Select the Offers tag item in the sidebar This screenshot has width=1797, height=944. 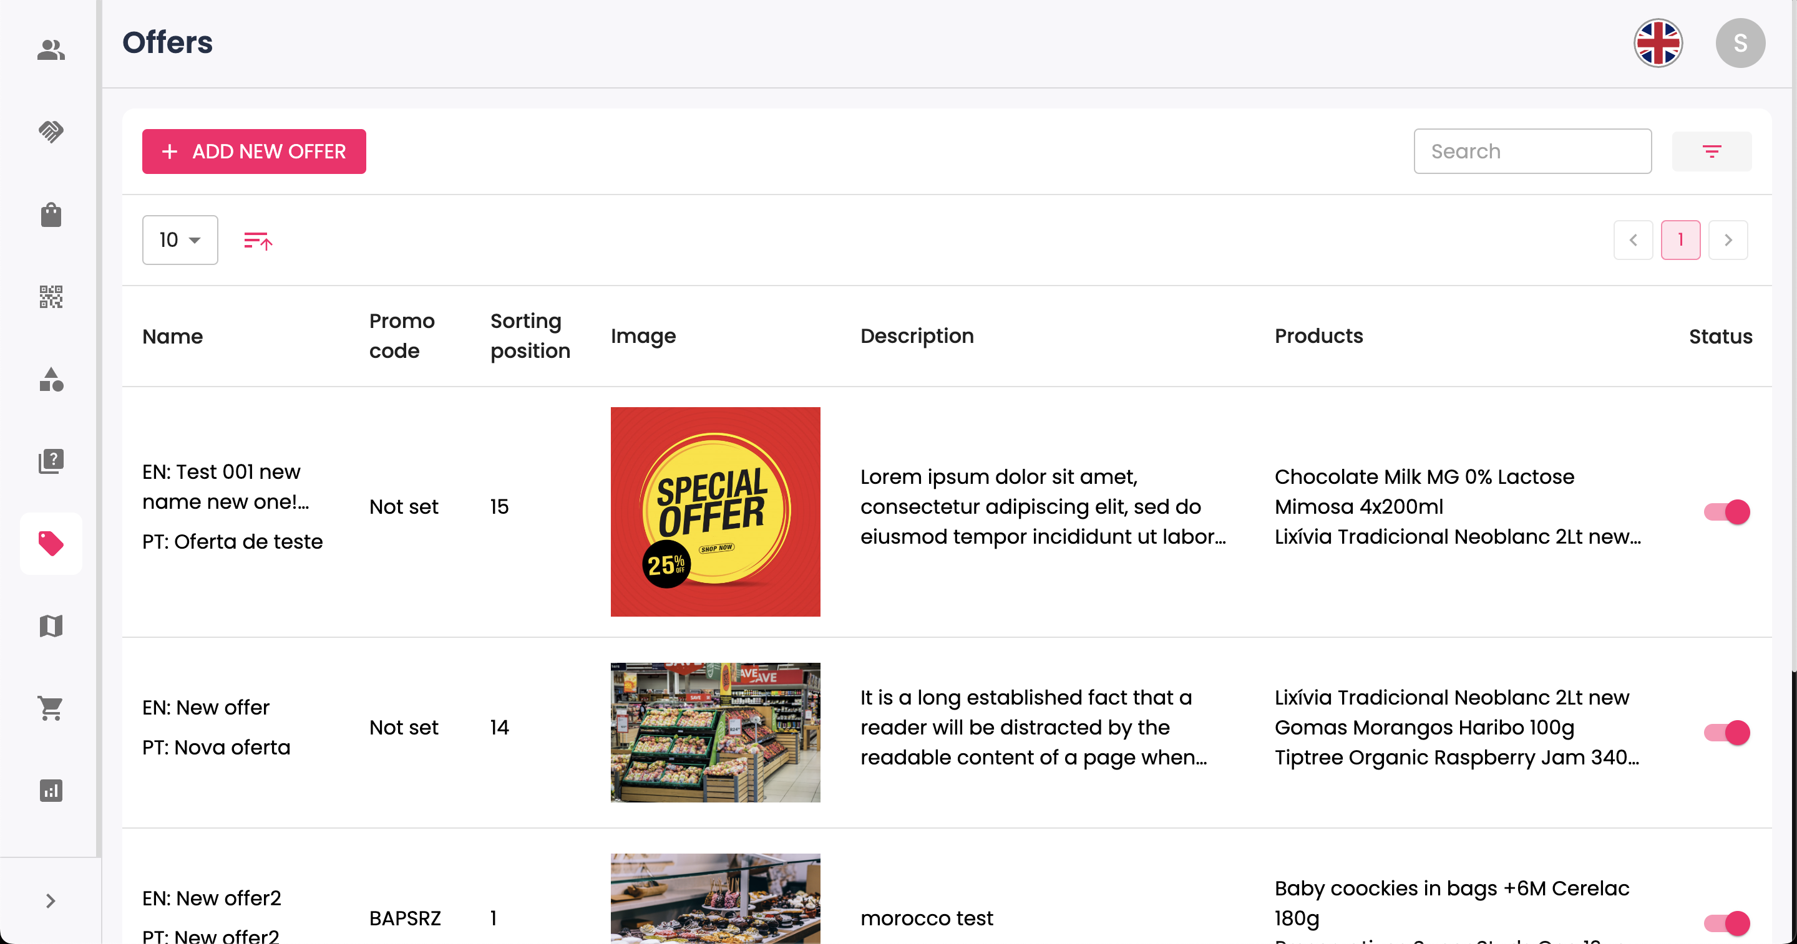click(51, 544)
